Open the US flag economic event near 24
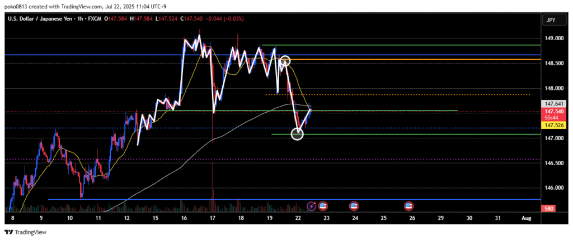The image size is (573, 240). coord(354,207)
